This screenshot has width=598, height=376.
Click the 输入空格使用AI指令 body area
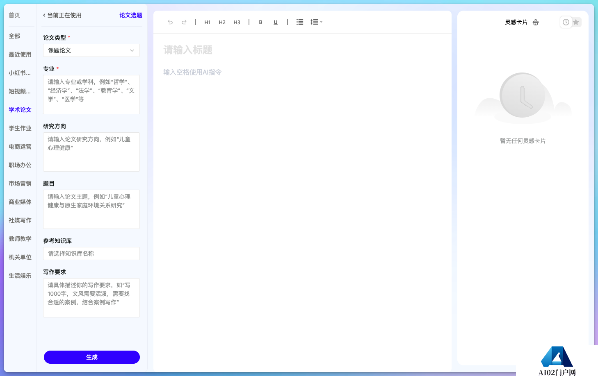pos(192,72)
